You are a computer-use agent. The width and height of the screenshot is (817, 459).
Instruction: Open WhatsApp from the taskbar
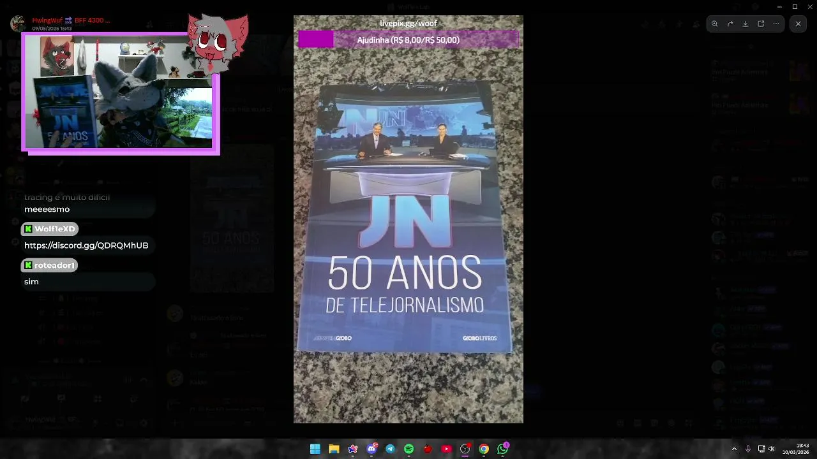point(503,449)
